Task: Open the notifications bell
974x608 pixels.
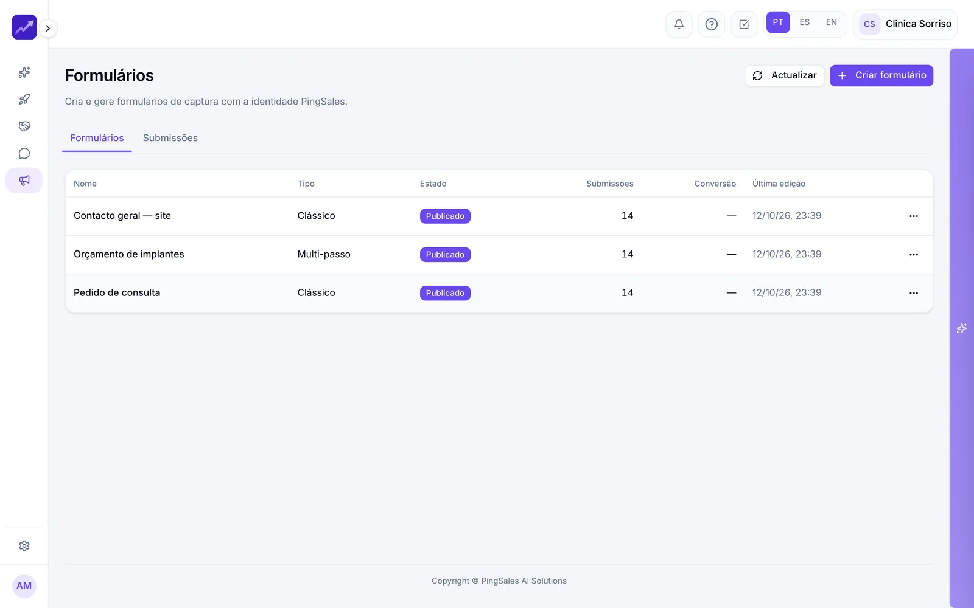Action: pos(679,24)
